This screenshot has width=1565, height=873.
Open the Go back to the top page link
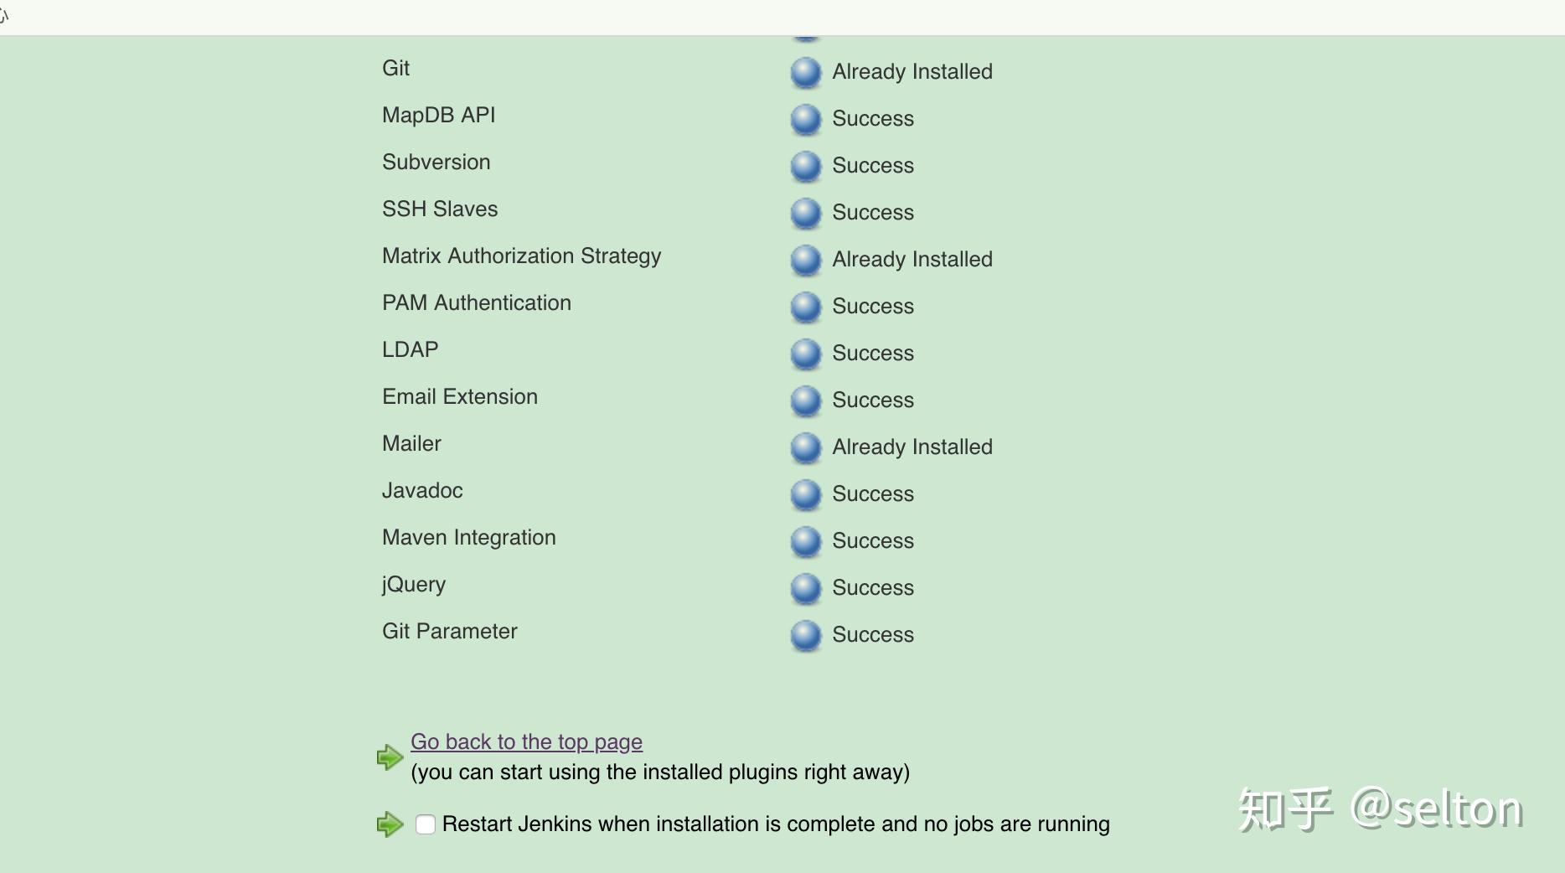pyautogui.click(x=526, y=741)
